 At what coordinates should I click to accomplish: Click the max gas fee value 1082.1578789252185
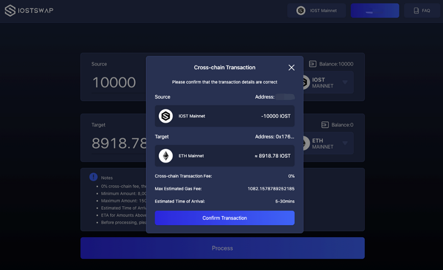coord(271,189)
